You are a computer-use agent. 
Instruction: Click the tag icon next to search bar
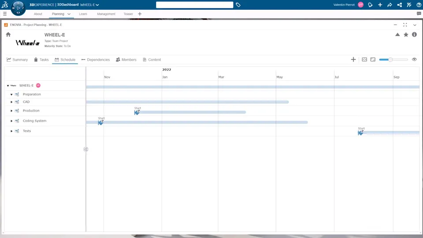(238, 5)
